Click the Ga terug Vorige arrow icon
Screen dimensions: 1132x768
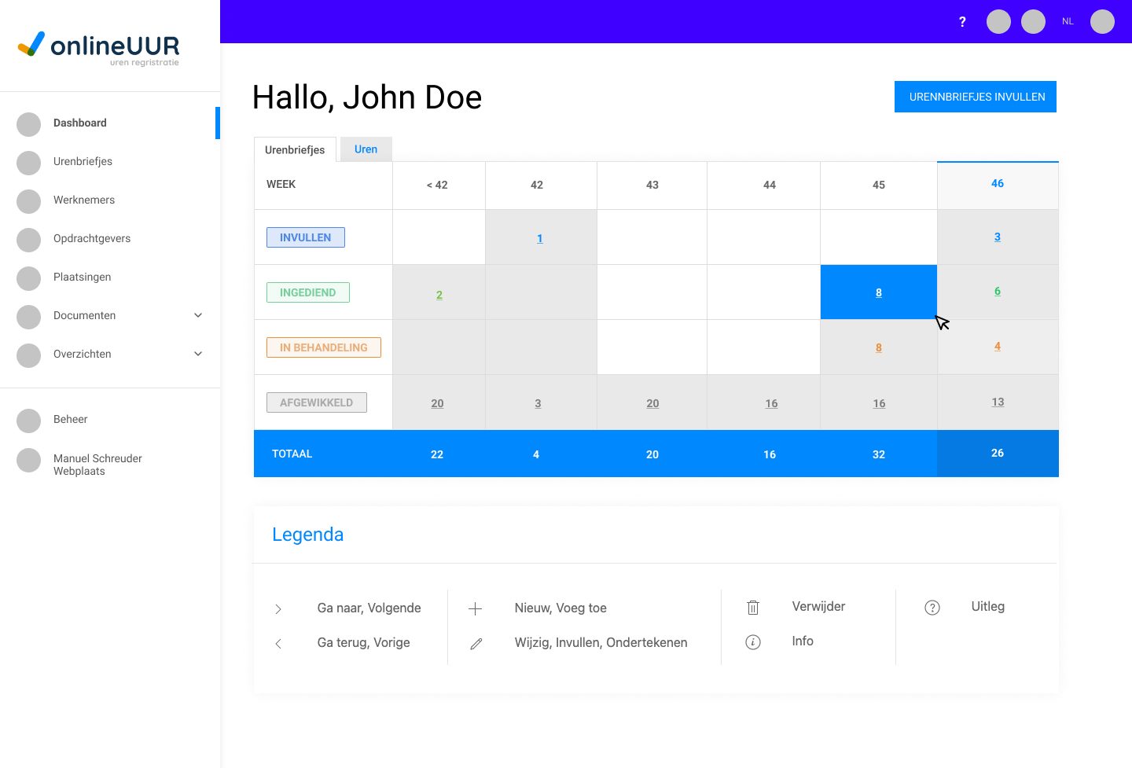click(x=278, y=644)
